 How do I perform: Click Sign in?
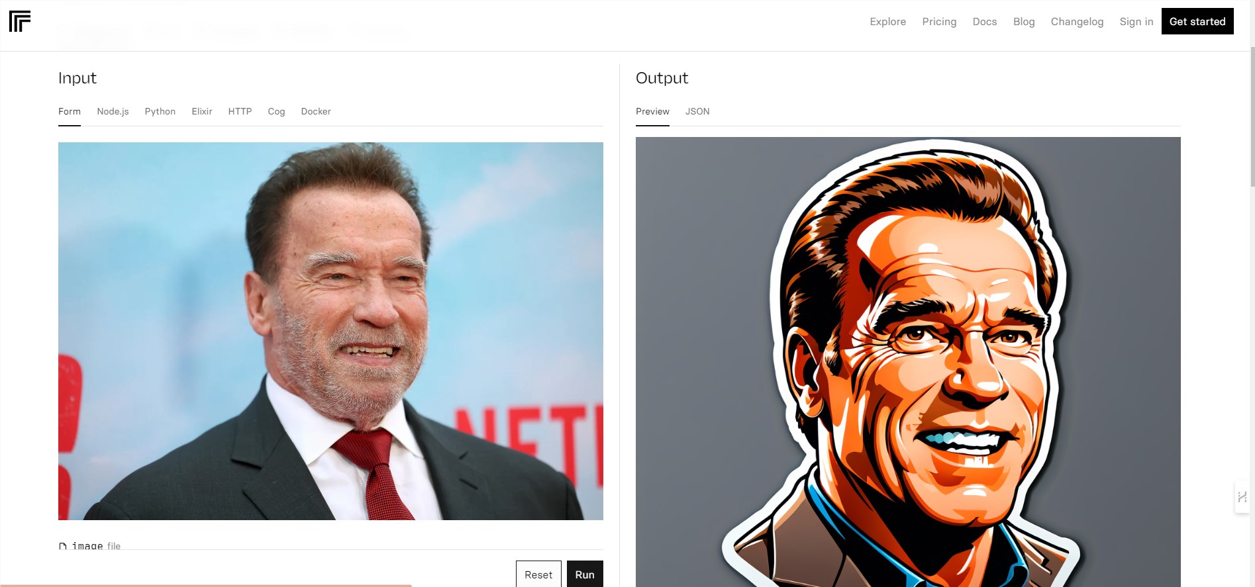pos(1136,22)
